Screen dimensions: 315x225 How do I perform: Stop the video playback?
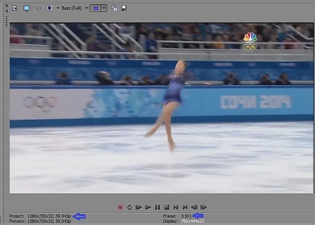[166, 207]
